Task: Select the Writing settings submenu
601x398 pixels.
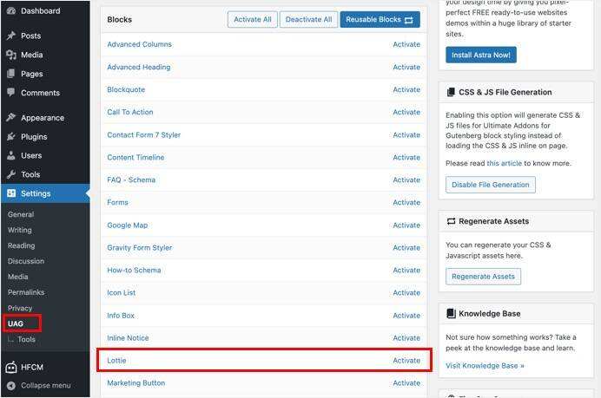Action: (x=20, y=230)
